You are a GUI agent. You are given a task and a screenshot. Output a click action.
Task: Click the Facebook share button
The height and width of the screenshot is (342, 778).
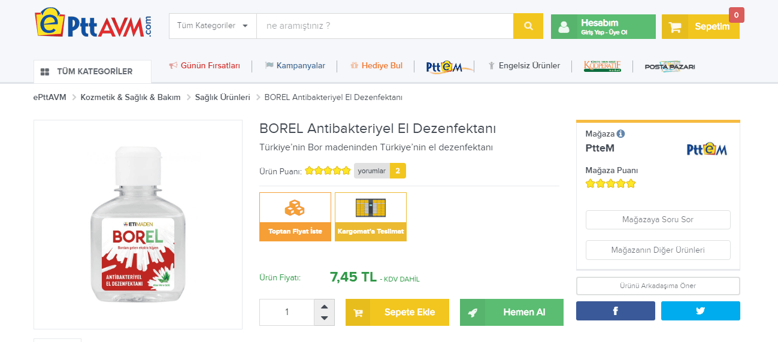click(615, 311)
